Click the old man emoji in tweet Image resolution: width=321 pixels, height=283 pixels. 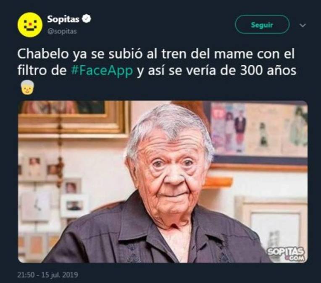[27, 88]
